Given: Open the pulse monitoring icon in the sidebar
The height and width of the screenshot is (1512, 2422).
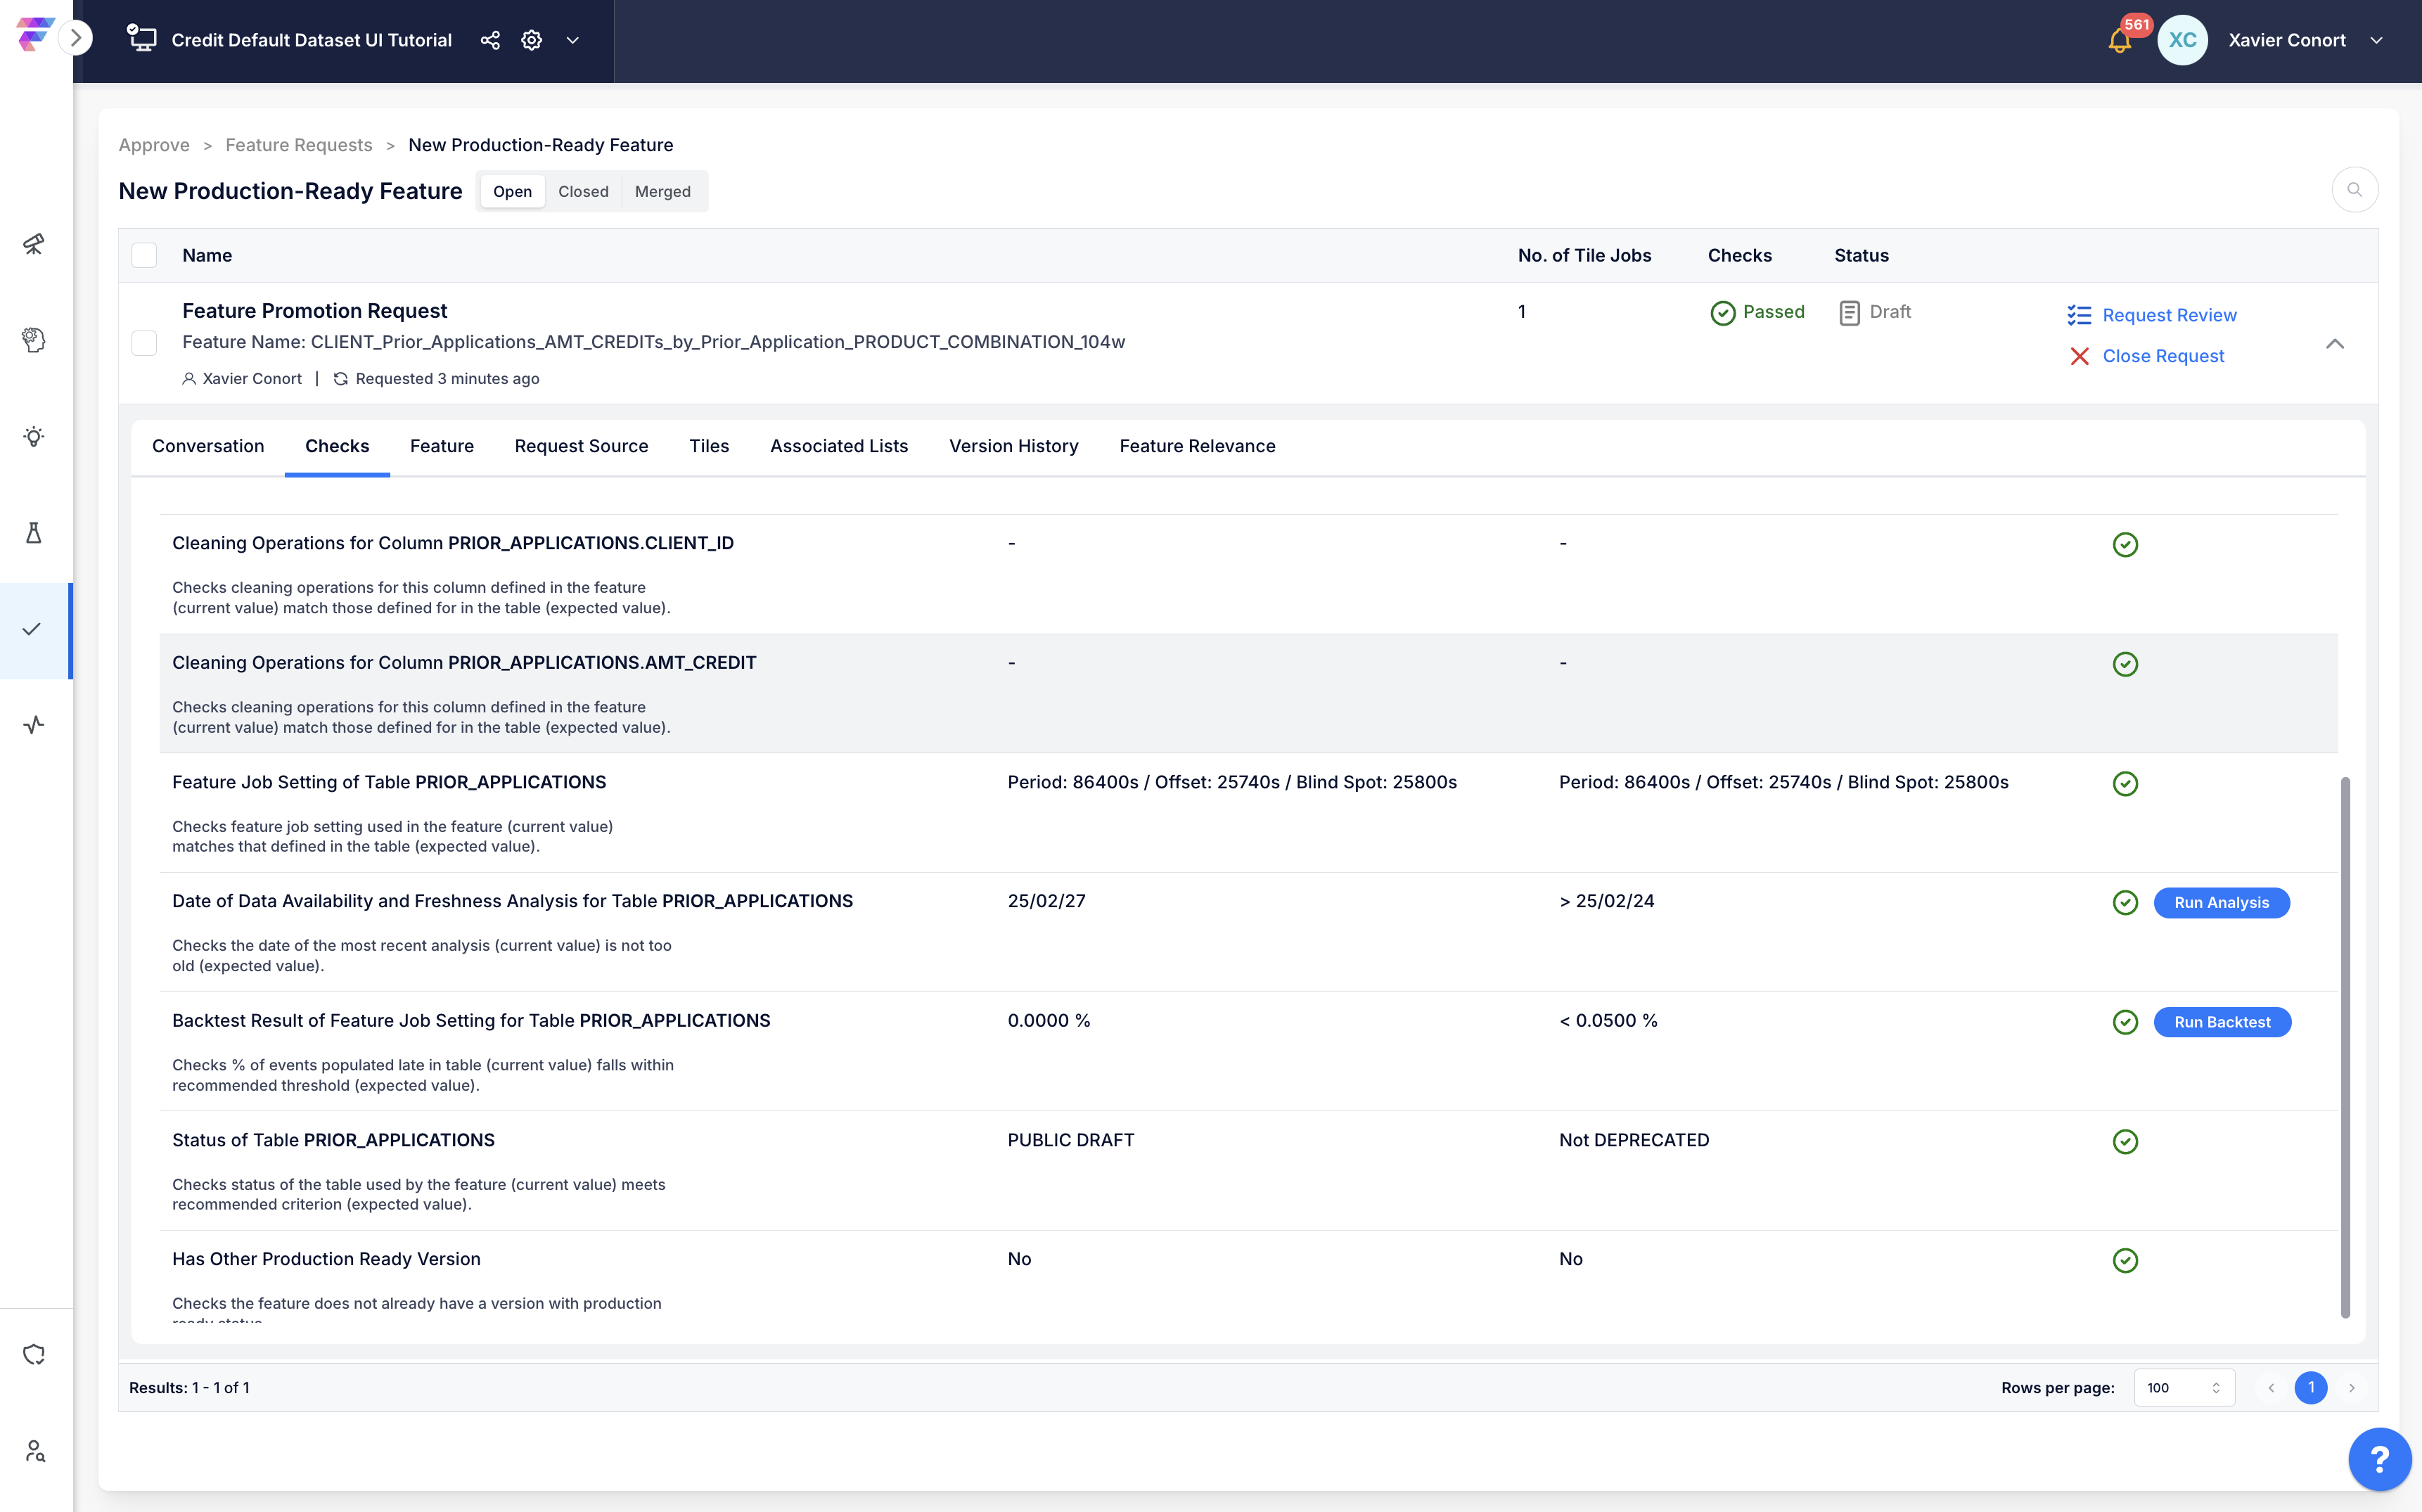Looking at the screenshot, I should [34, 725].
